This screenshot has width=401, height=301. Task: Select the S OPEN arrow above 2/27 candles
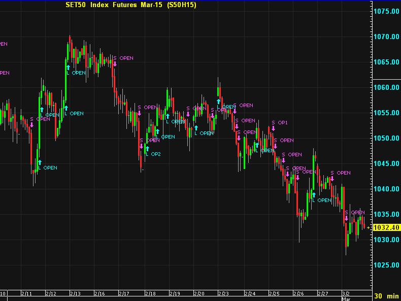(x=332, y=178)
